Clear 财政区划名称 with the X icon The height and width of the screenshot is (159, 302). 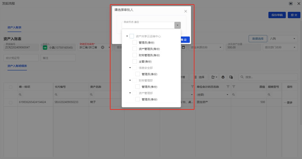point(103,47)
